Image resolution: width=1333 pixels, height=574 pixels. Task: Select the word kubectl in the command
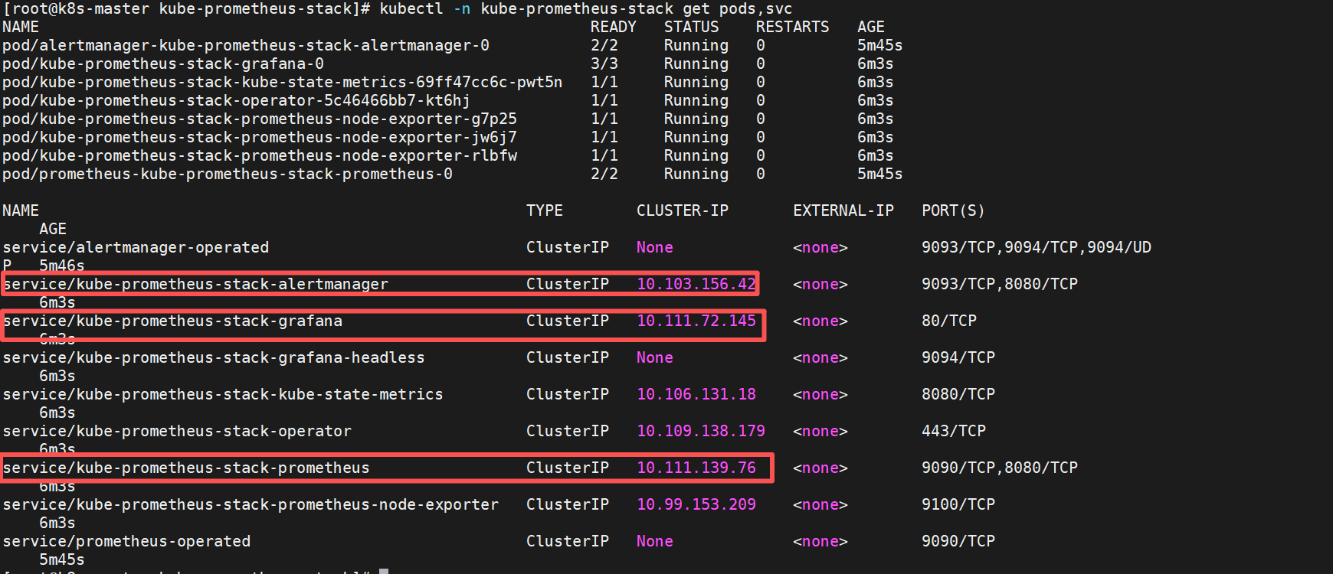coord(412,8)
